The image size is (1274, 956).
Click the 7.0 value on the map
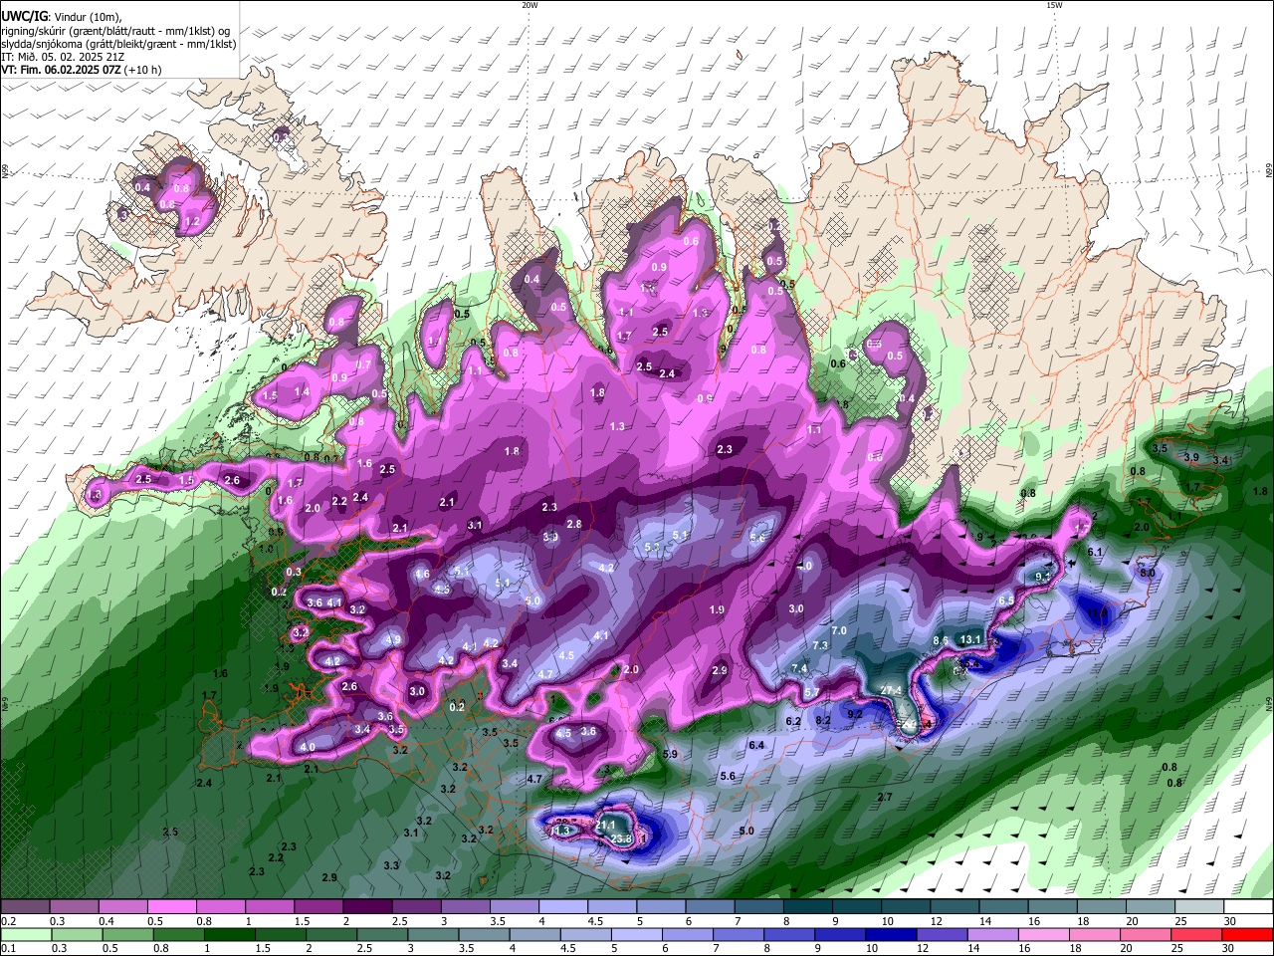pos(839,630)
